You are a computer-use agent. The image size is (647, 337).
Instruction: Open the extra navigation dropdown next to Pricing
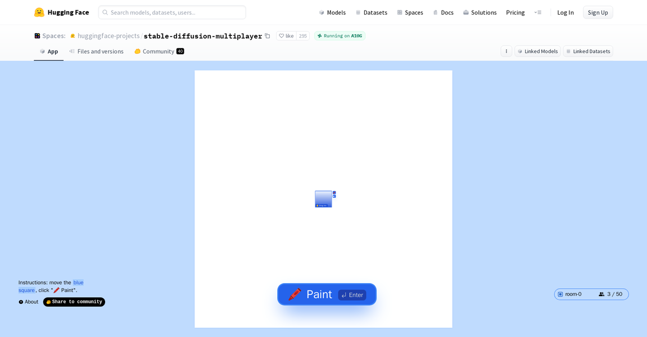tap(538, 12)
